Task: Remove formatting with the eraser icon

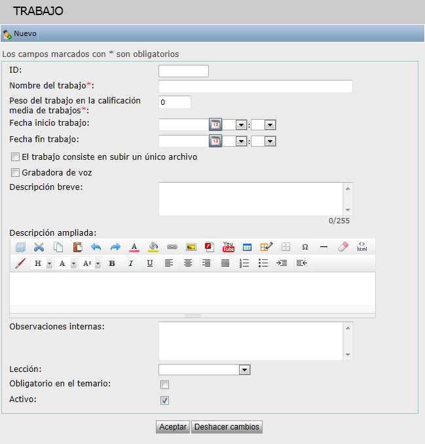Action: 343,247
